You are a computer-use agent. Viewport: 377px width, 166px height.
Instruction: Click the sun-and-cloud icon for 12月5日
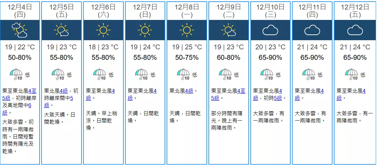62,30
